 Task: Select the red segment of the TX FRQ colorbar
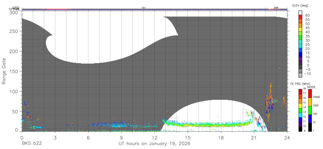click(300, 91)
